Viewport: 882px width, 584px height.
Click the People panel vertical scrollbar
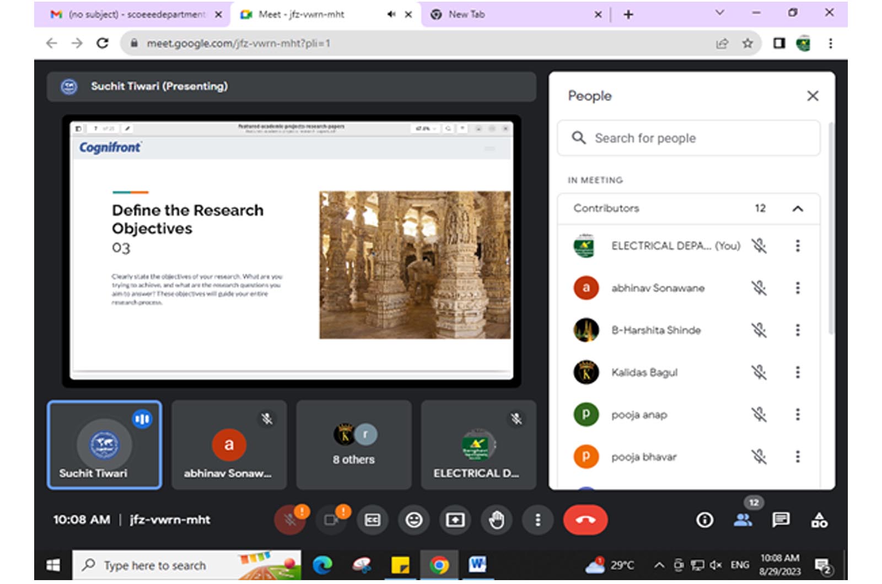point(831,232)
